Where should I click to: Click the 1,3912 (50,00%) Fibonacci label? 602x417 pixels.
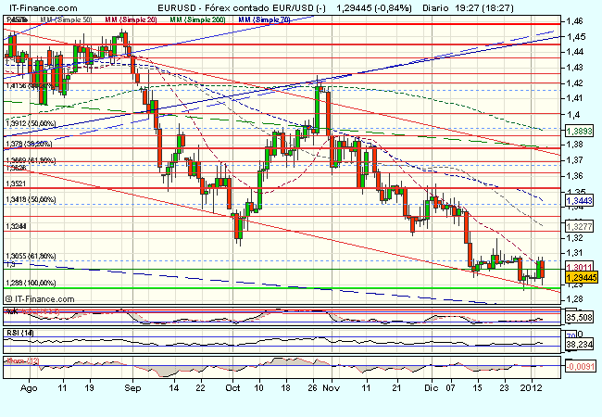coord(31,123)
